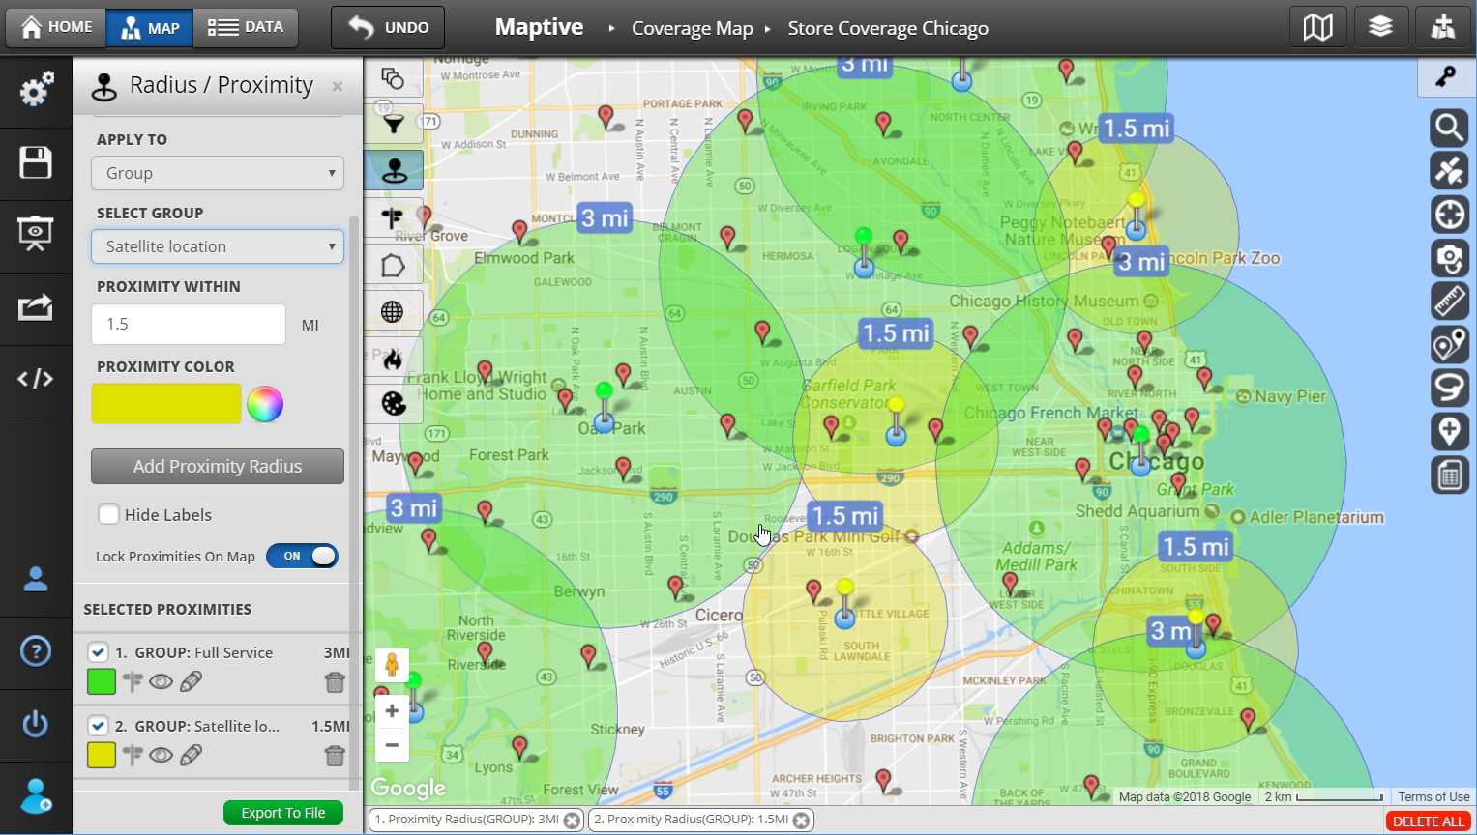Turn off Lock Proximities On Map switch
1477x835 pixels.
[x=303, y=556]
